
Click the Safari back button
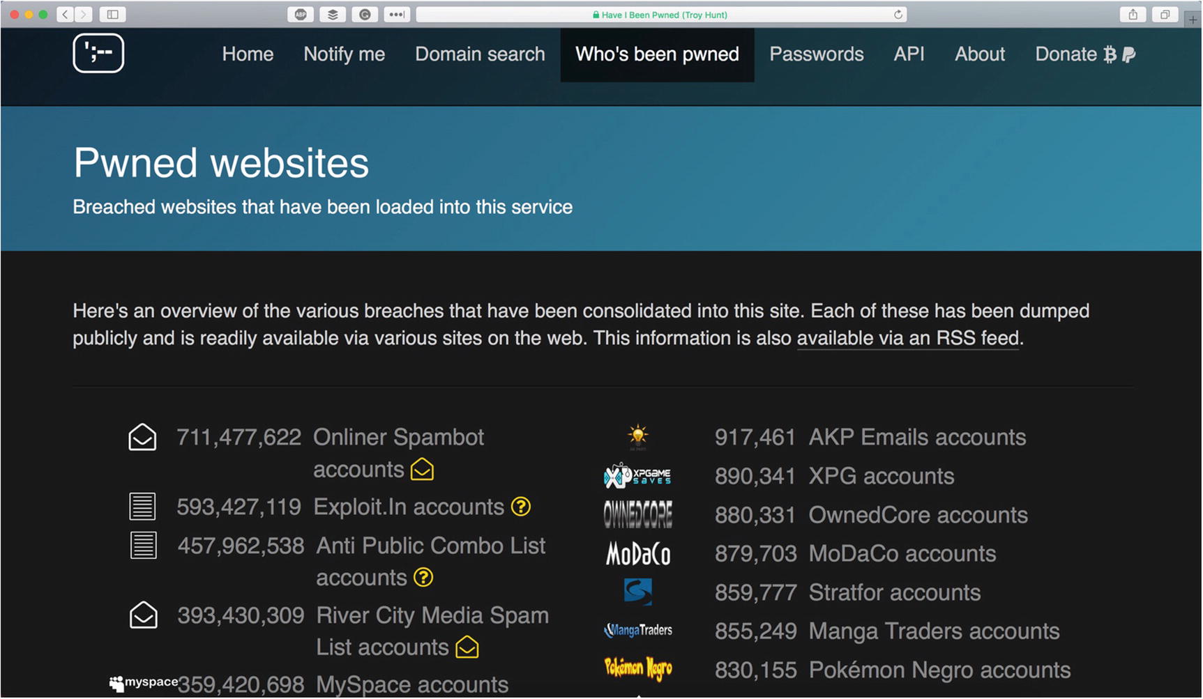coord(65,14)
